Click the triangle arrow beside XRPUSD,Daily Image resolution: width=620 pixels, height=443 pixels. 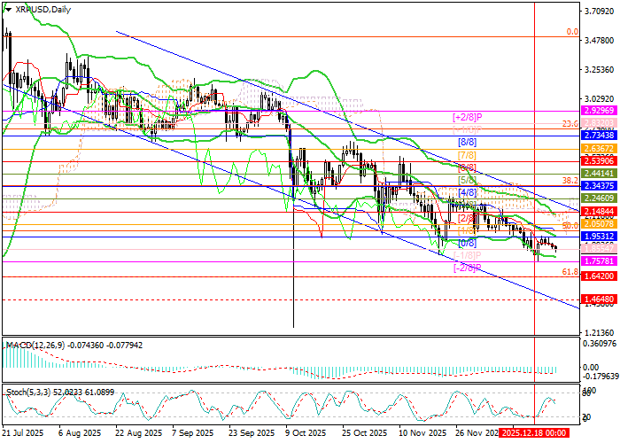8,9
